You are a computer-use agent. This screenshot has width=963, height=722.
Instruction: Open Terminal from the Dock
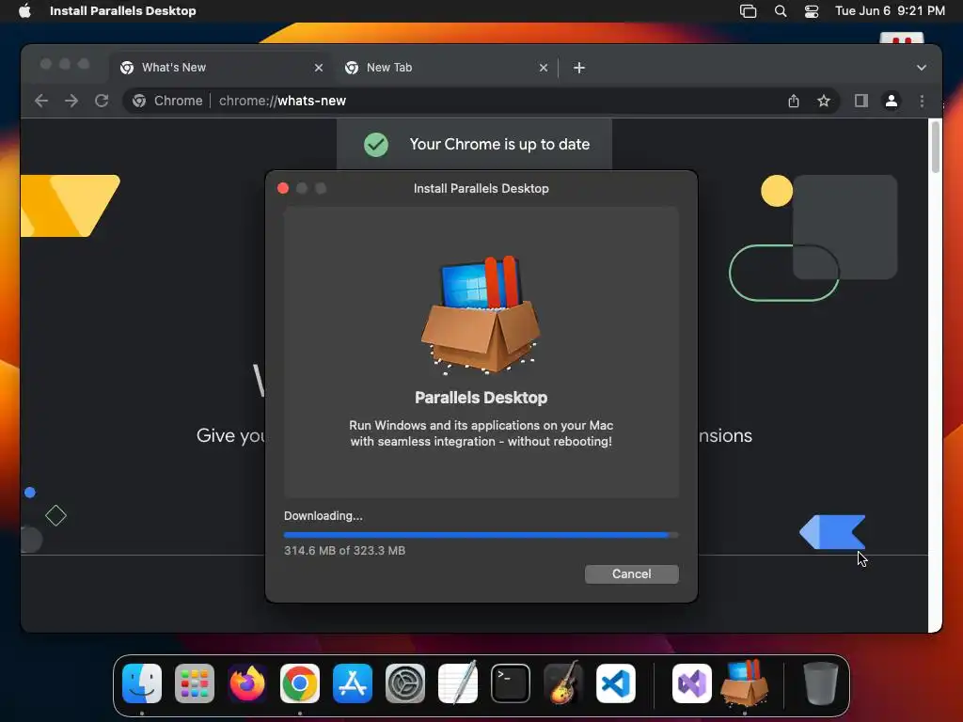(511, 683)
